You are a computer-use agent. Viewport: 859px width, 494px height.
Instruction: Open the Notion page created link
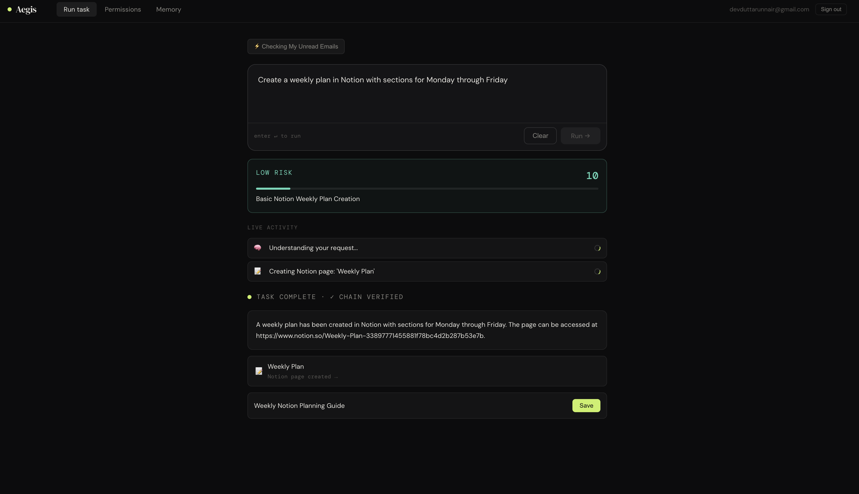pyautogui.click(x=302, y=377)
